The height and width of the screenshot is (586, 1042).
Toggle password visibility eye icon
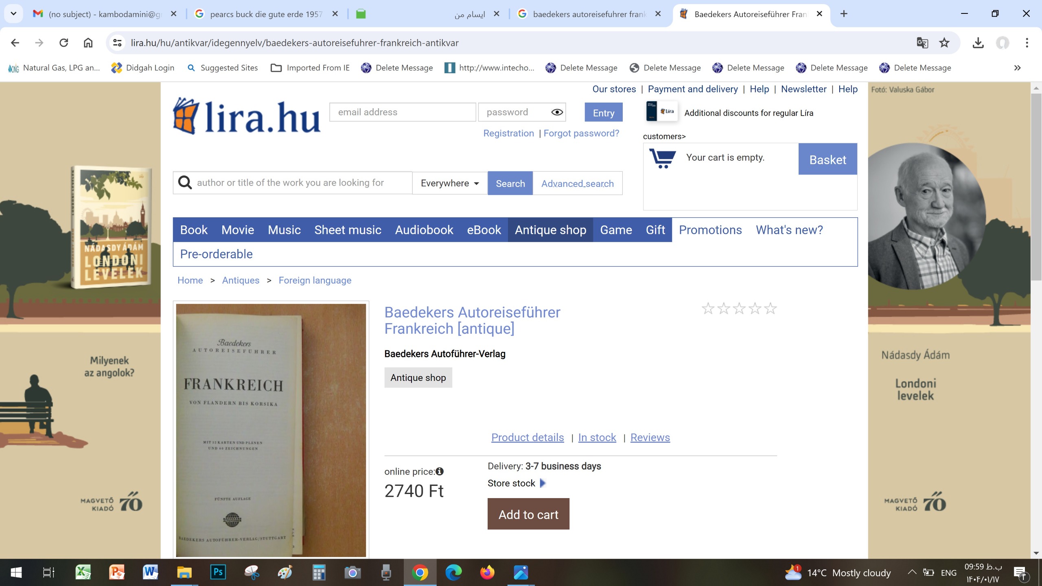[x=557, y=112]
